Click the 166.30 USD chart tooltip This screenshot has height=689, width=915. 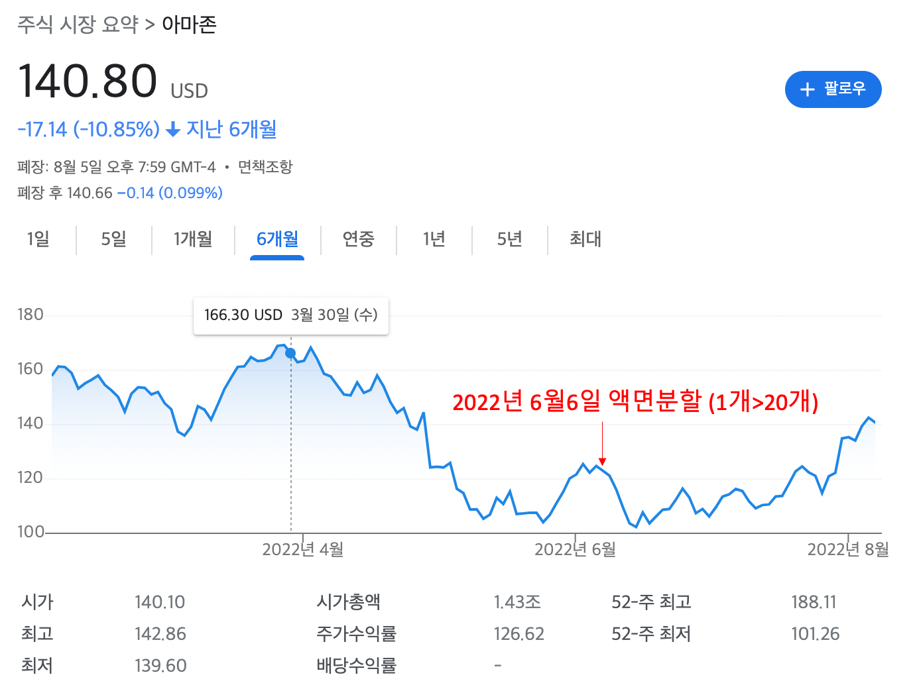291,315
